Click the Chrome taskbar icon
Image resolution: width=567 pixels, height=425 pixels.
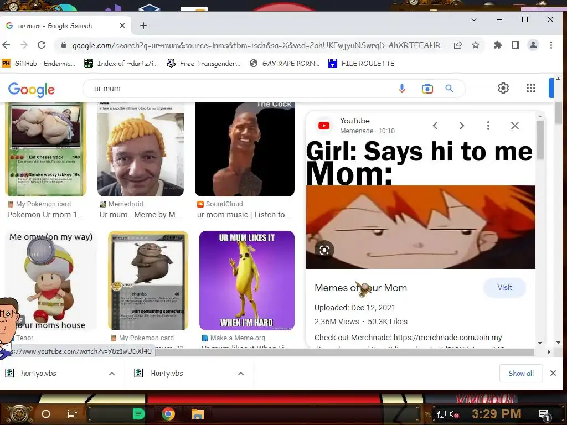168,414
